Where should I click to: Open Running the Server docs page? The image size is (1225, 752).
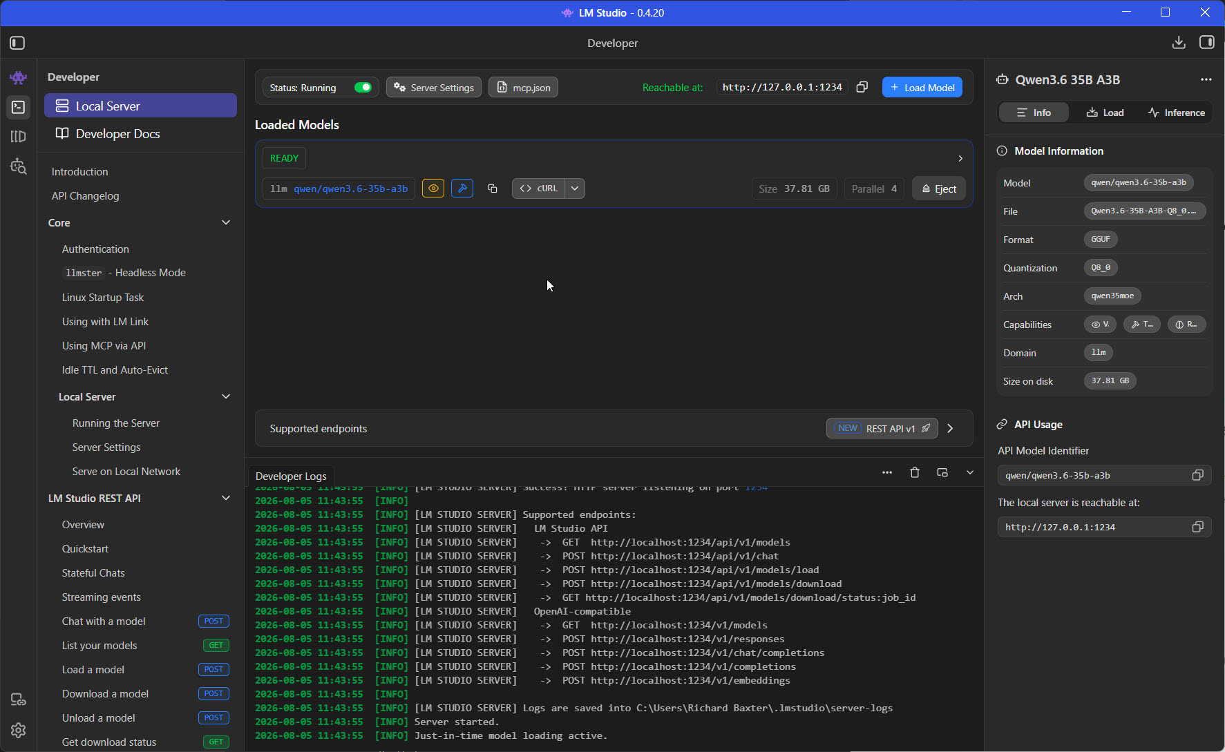(x=115, y=423)
